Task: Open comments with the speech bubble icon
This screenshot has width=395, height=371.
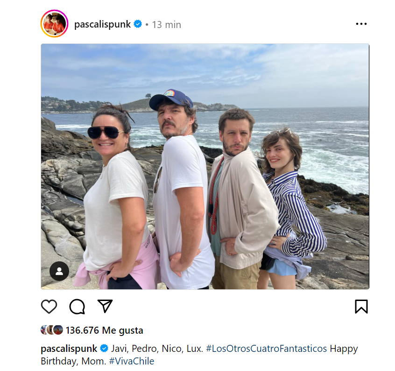Action: (77, 307)
